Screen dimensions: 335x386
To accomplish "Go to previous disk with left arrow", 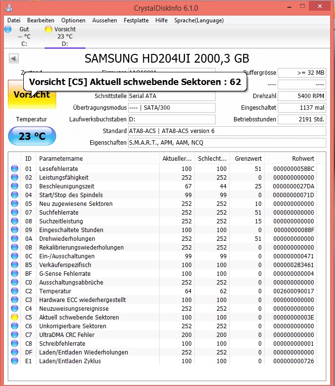I will [14, 59].
